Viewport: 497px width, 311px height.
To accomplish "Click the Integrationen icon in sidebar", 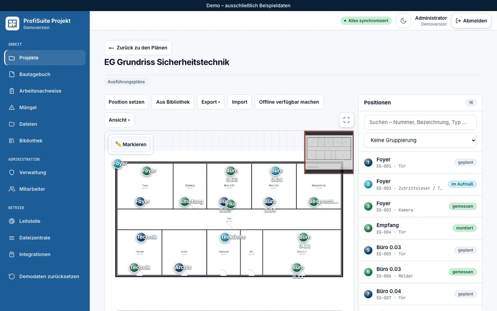I will coord(12,255).
